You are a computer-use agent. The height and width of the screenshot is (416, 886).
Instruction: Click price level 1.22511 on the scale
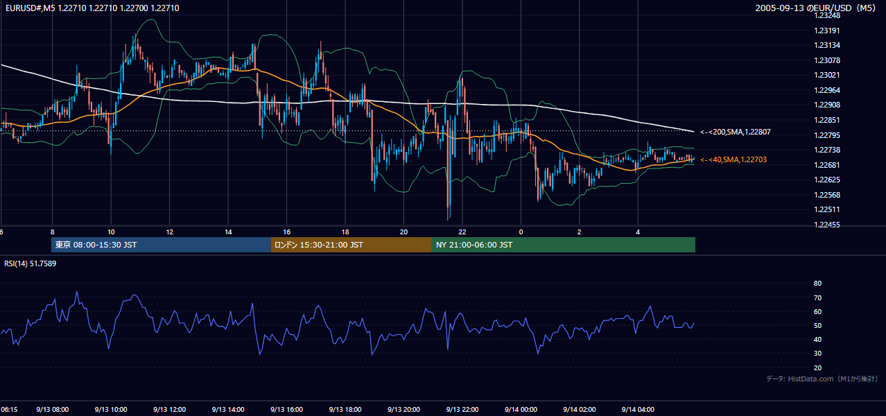pyautogui.click(x=828, y=209)
